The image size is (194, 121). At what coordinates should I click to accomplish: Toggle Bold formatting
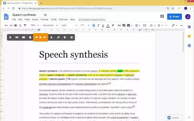[x=94, y=25]
